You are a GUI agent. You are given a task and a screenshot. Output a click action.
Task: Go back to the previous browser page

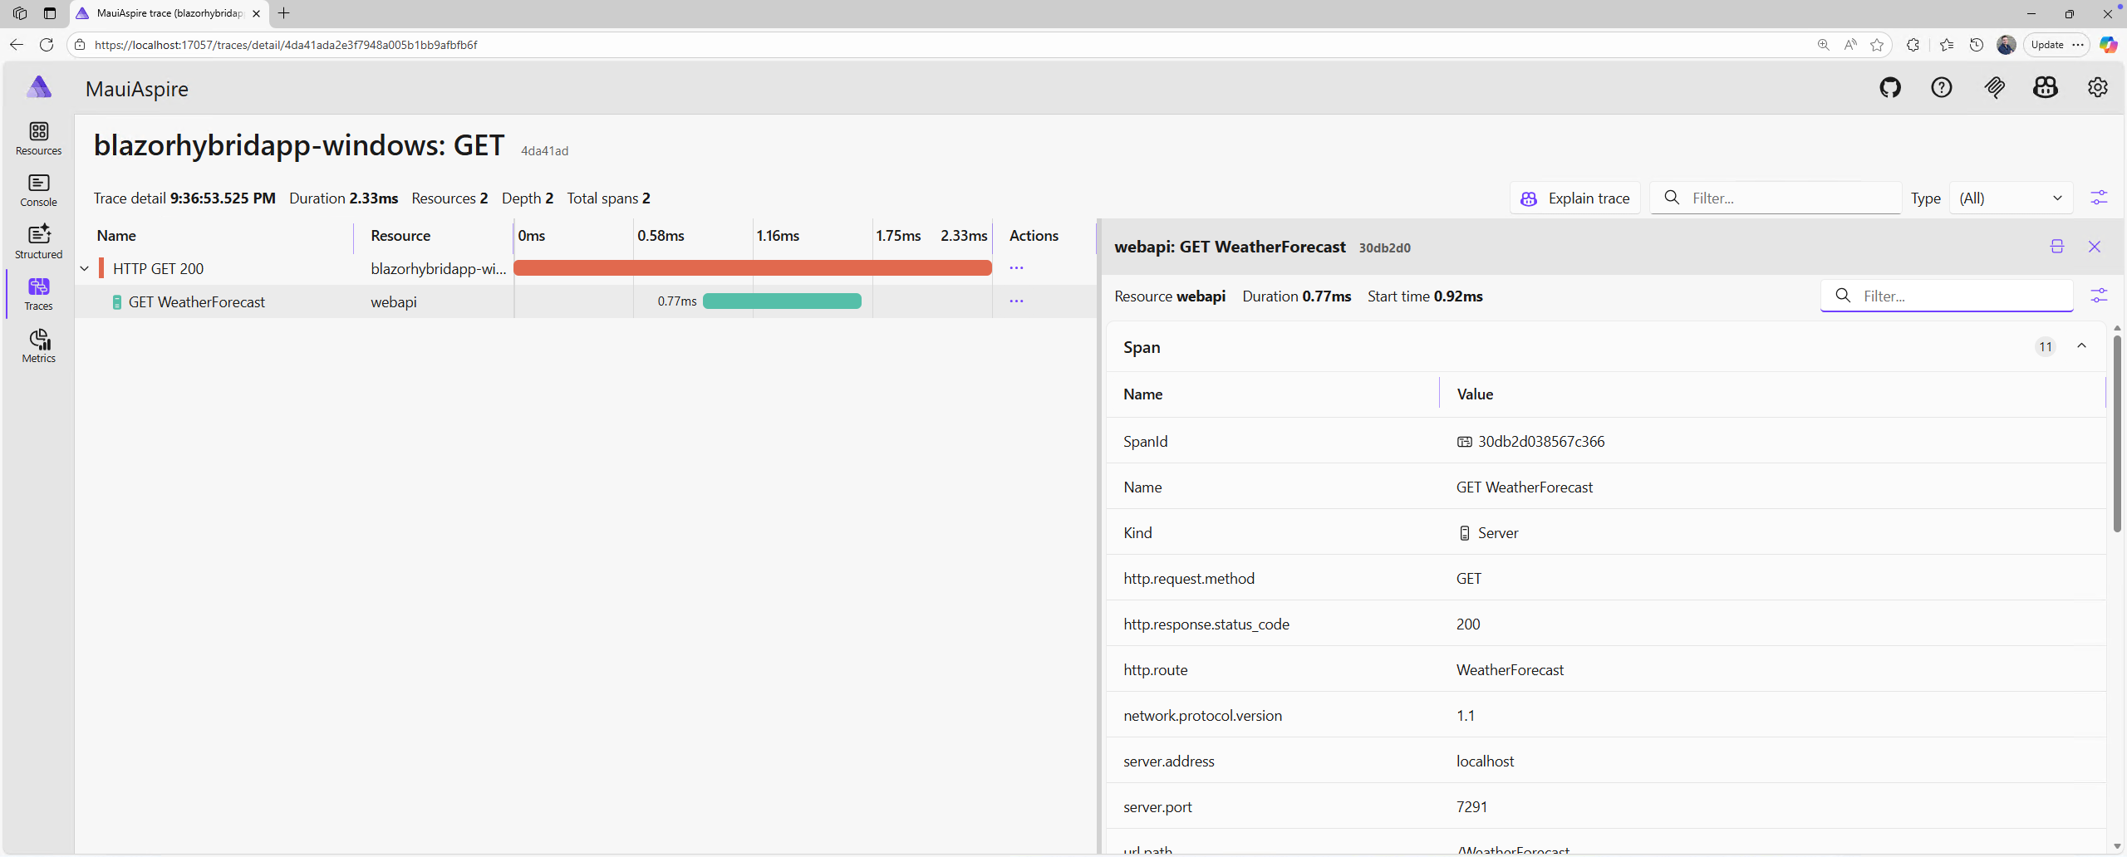point(17,45)
